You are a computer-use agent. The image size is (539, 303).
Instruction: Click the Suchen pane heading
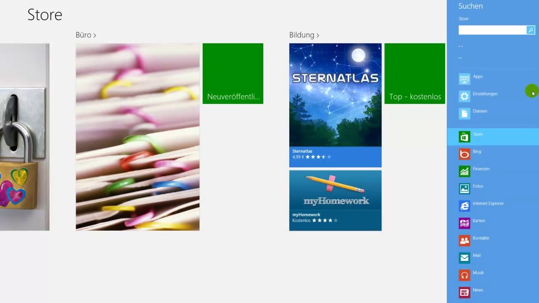pyautogui.click(x=471, y=6)
